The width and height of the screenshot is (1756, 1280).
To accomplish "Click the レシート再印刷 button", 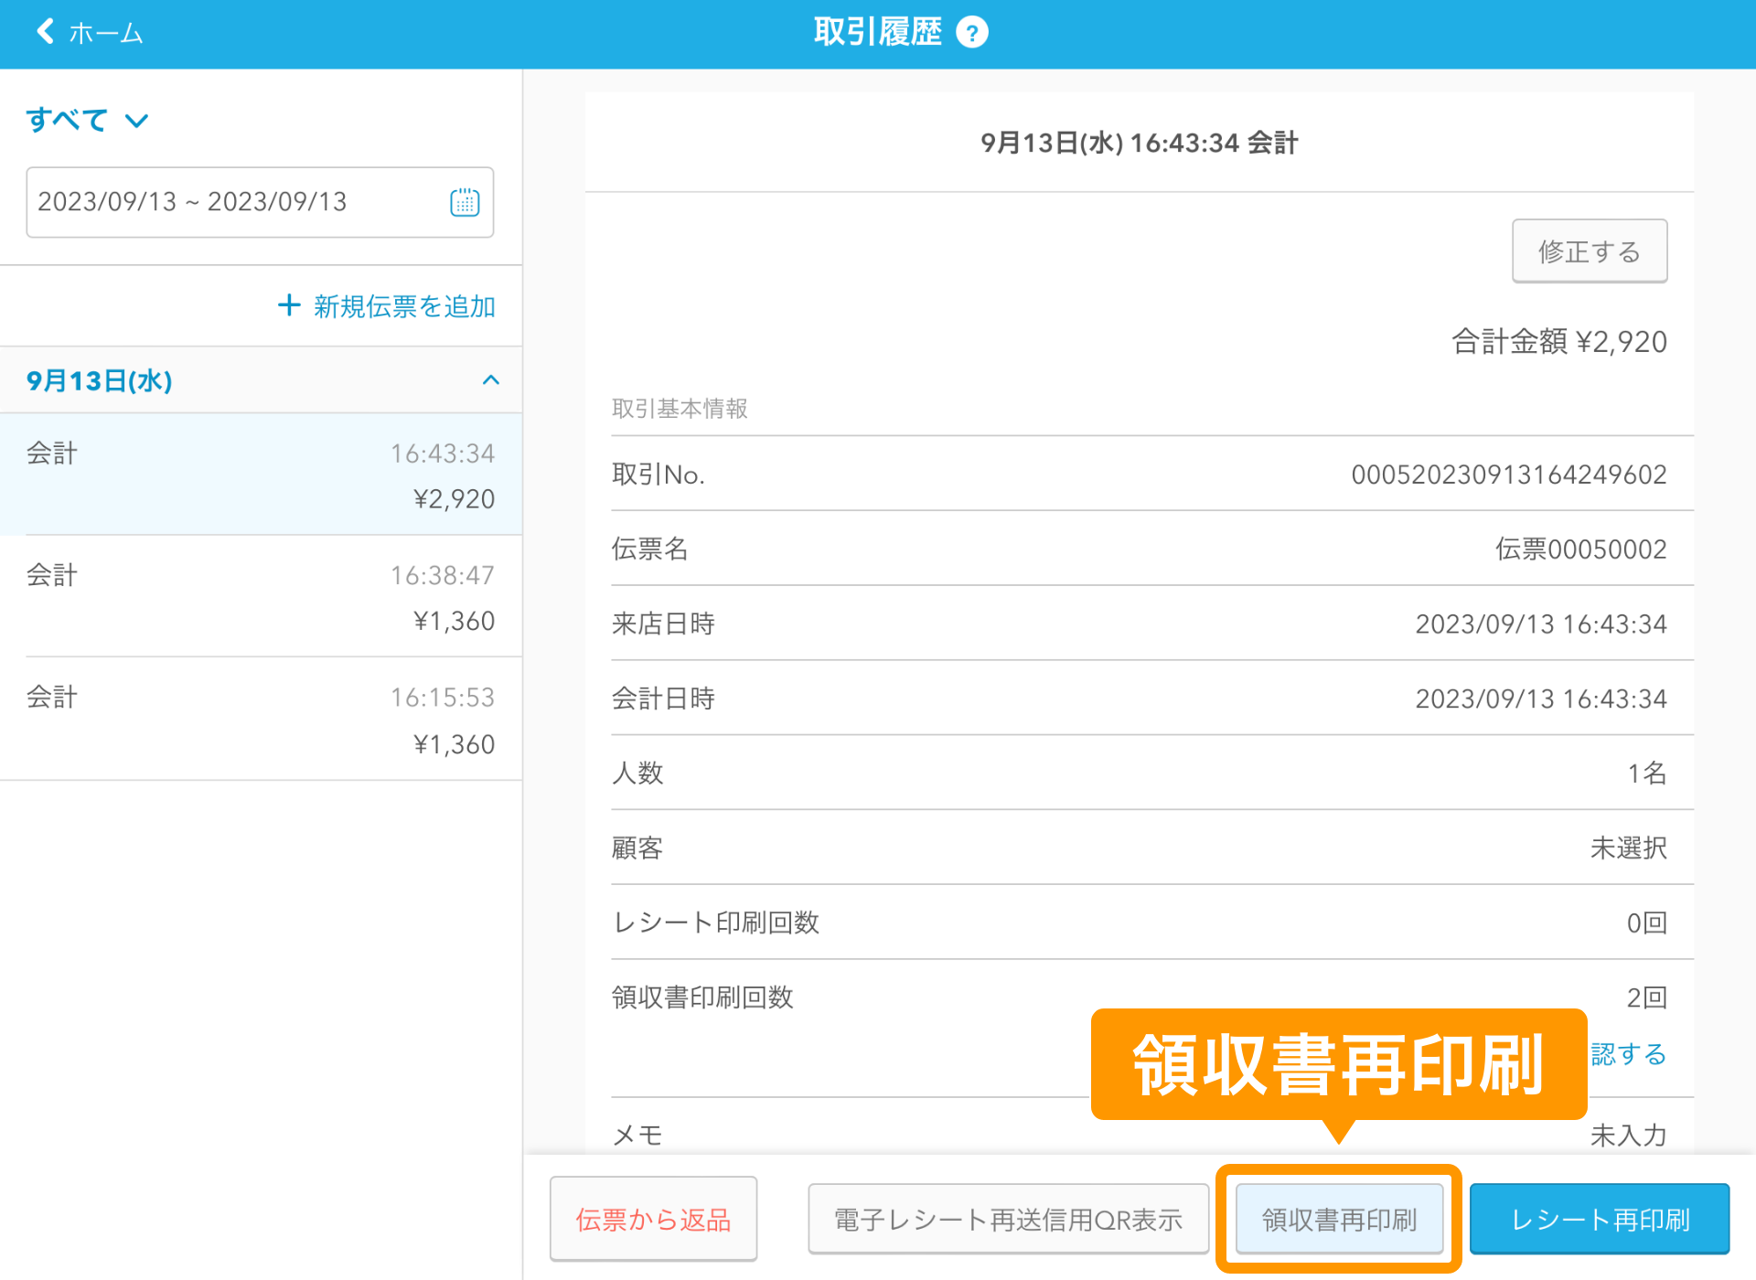I will click(x=1600, y=1219).
